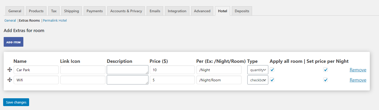Screen dimensions: 379x110
Task: Uncheck Set price per Night for Wifi
Action: point(325,80)
